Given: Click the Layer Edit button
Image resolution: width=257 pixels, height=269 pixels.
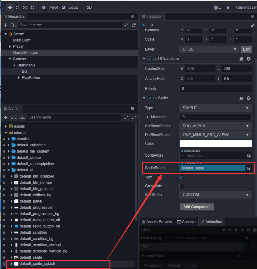Looking at the screenshot, I should tap(246, 49).
